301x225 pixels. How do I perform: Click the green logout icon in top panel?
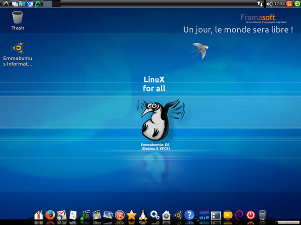(x=297, y=3)
